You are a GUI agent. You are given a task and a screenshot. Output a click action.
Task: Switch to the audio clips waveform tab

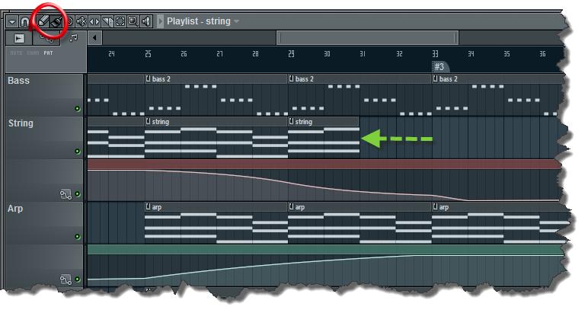click(19, 38)
